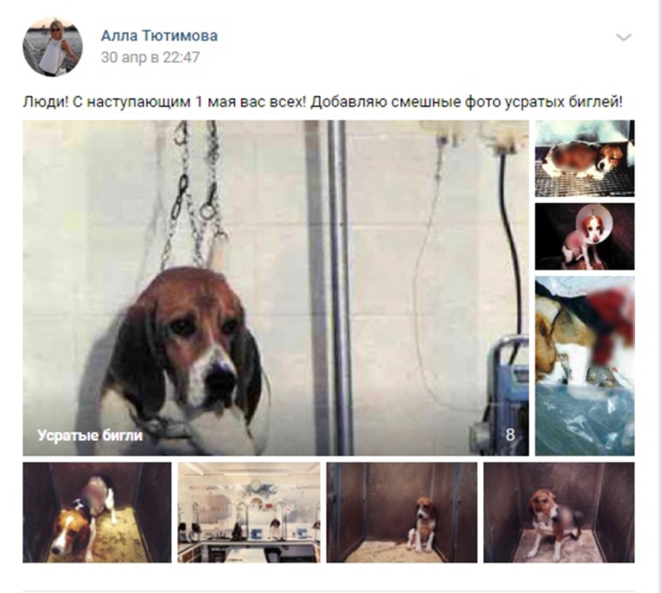Open the post options chevron menu
Screen dimensions: 661x593
click(623, 38)
